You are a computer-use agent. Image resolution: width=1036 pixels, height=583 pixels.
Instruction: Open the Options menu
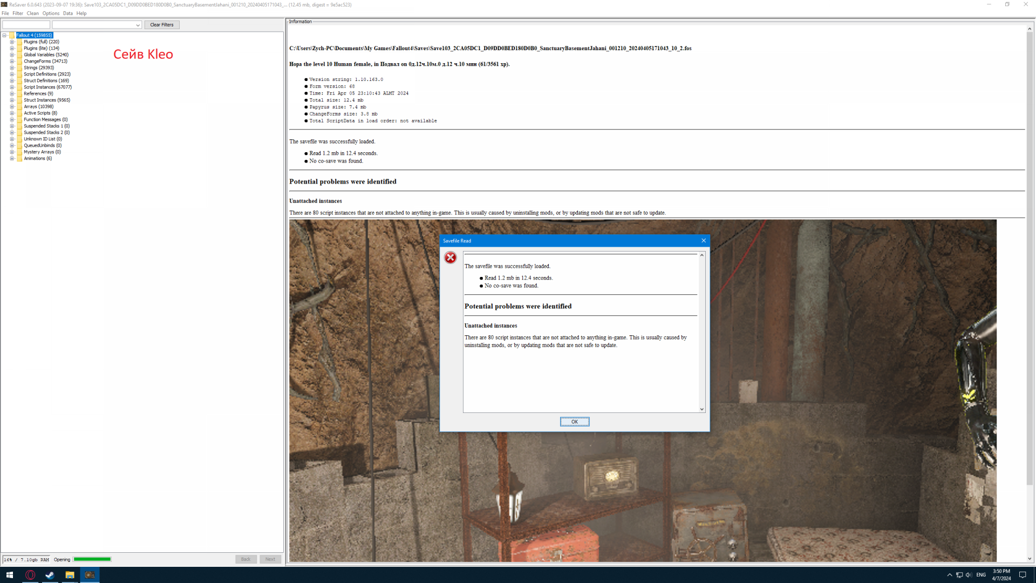(x=51, y=13)
